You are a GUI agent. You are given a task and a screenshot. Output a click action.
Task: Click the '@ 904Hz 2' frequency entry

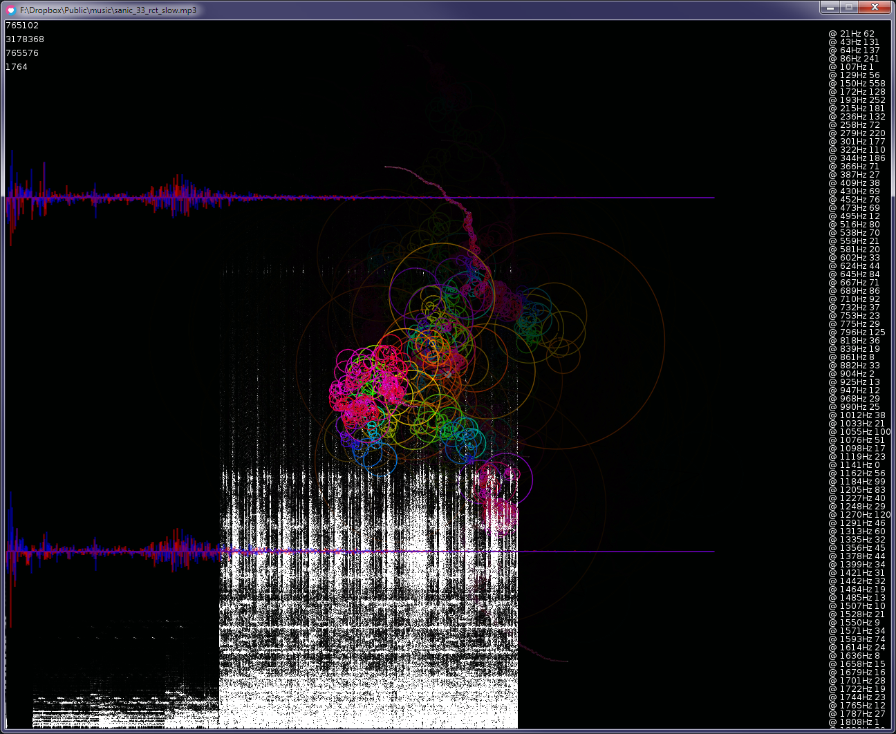coord(852,374)
